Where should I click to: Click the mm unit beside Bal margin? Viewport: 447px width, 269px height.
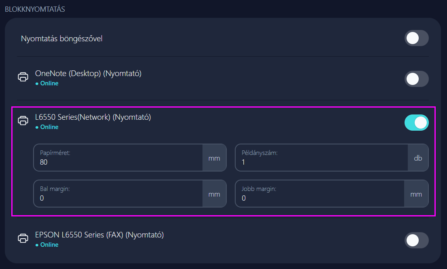click(x=214, y=194)
